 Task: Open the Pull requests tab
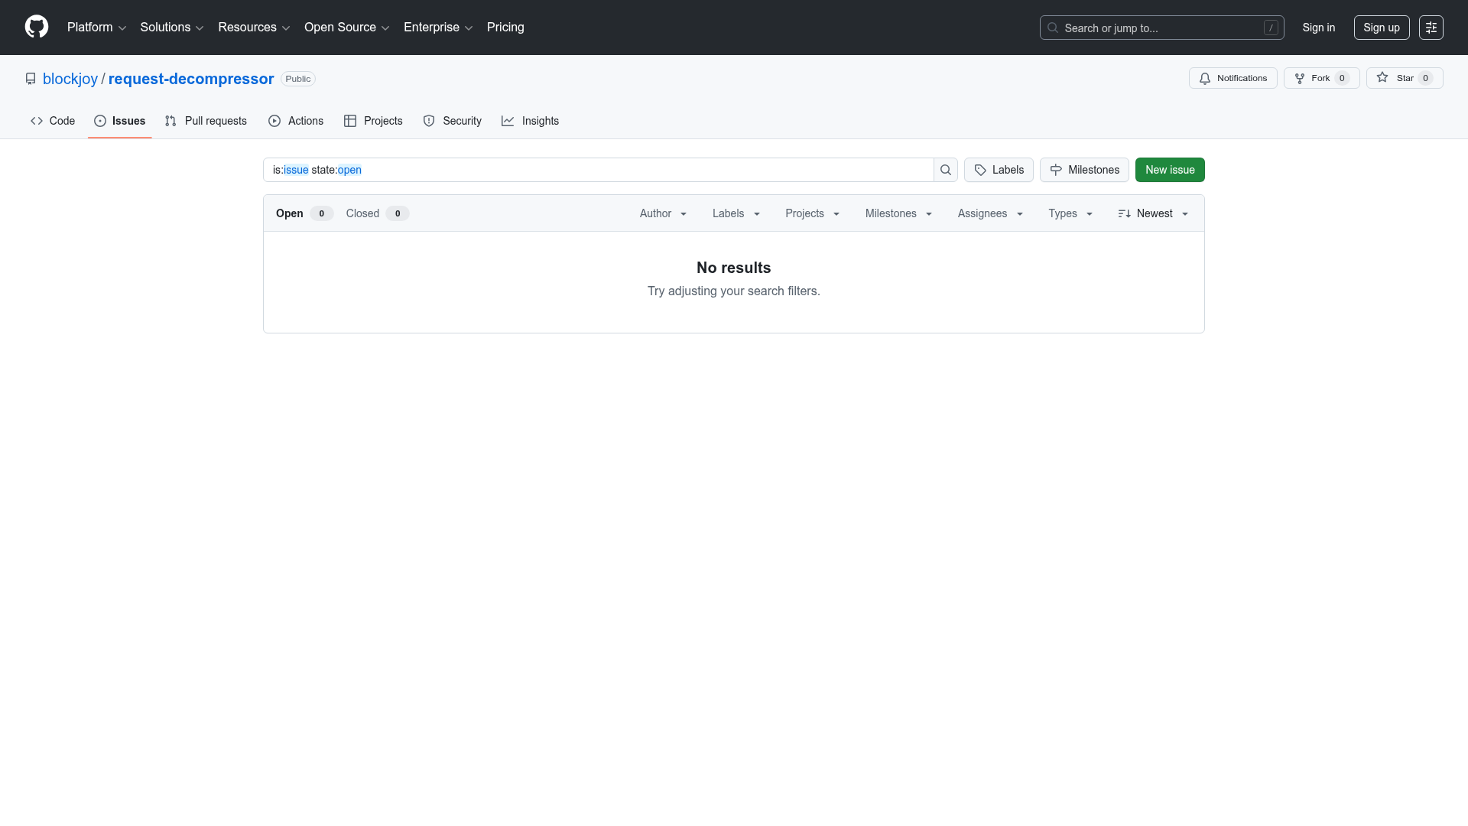[x=206, y=121]
